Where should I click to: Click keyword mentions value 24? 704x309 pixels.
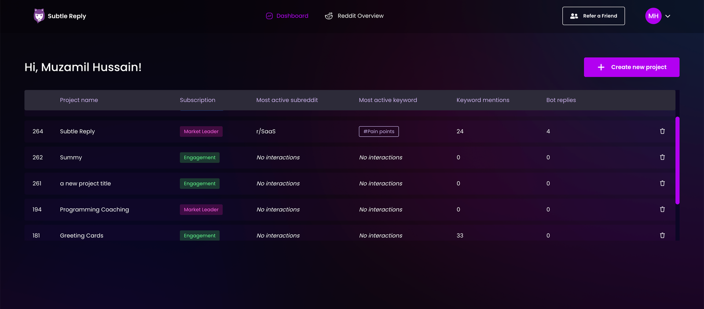(460, 131)
